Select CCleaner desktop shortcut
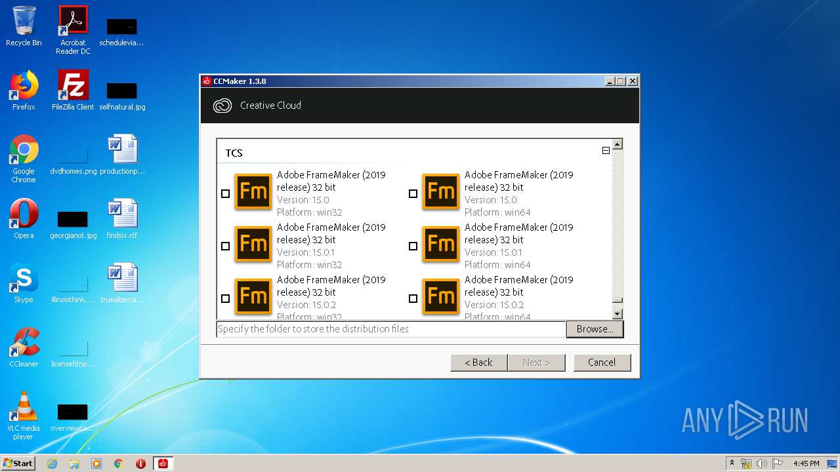 pyautogui.click(x=24, y=347)
